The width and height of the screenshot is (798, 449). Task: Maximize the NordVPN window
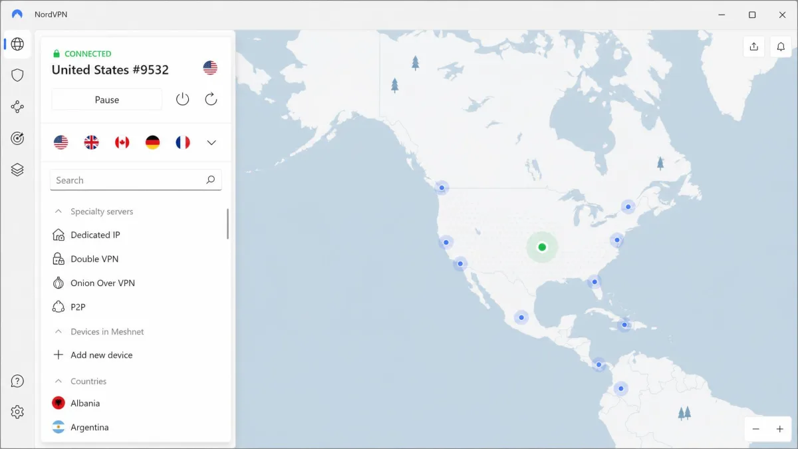coord(752,15)
